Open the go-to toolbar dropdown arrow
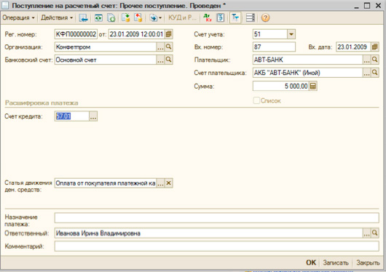This screenshot has width=386, height=272. [160, 17]
